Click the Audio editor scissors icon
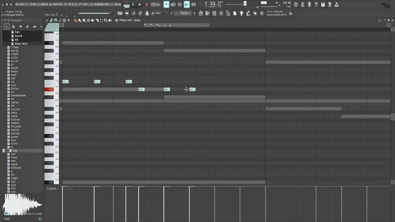The image size is (395, 222). 302,4
